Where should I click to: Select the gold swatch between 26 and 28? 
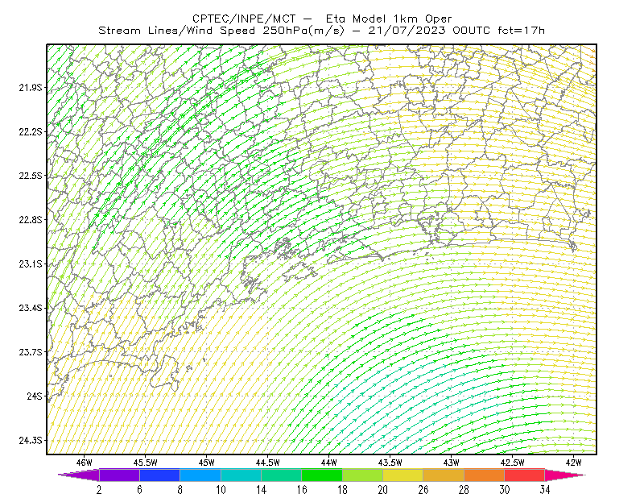444,475
